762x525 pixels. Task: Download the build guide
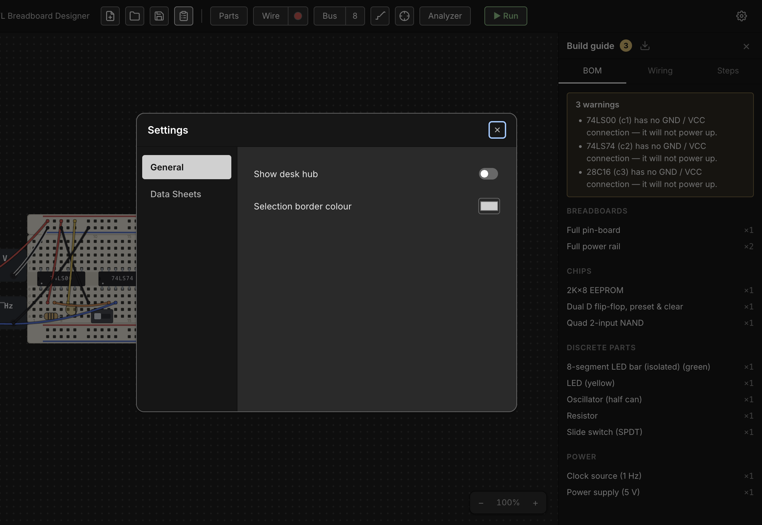point(645,46)
